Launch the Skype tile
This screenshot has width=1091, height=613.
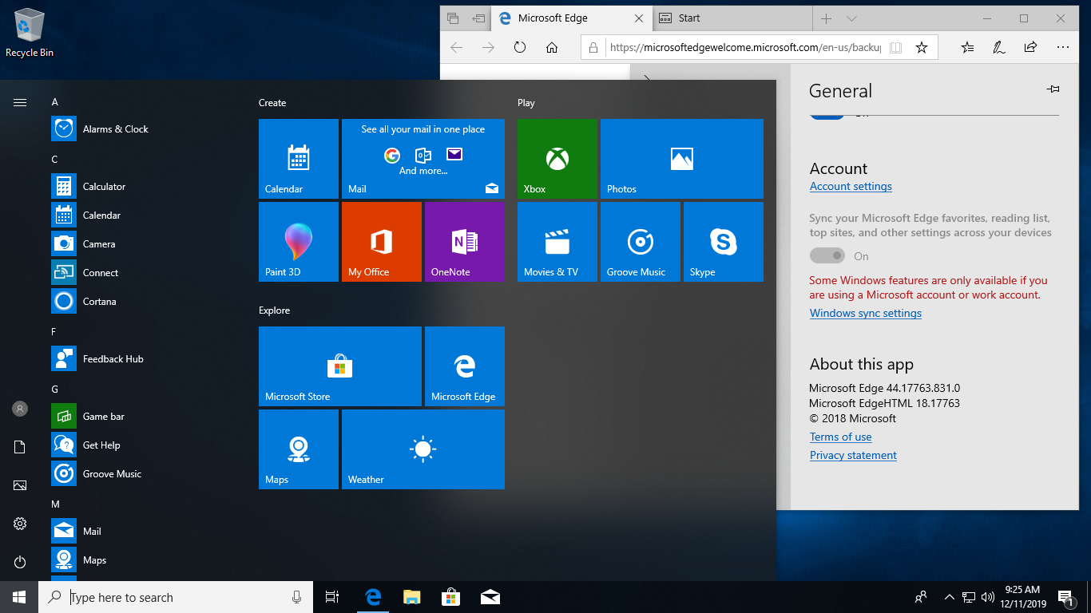pos(724,242)
